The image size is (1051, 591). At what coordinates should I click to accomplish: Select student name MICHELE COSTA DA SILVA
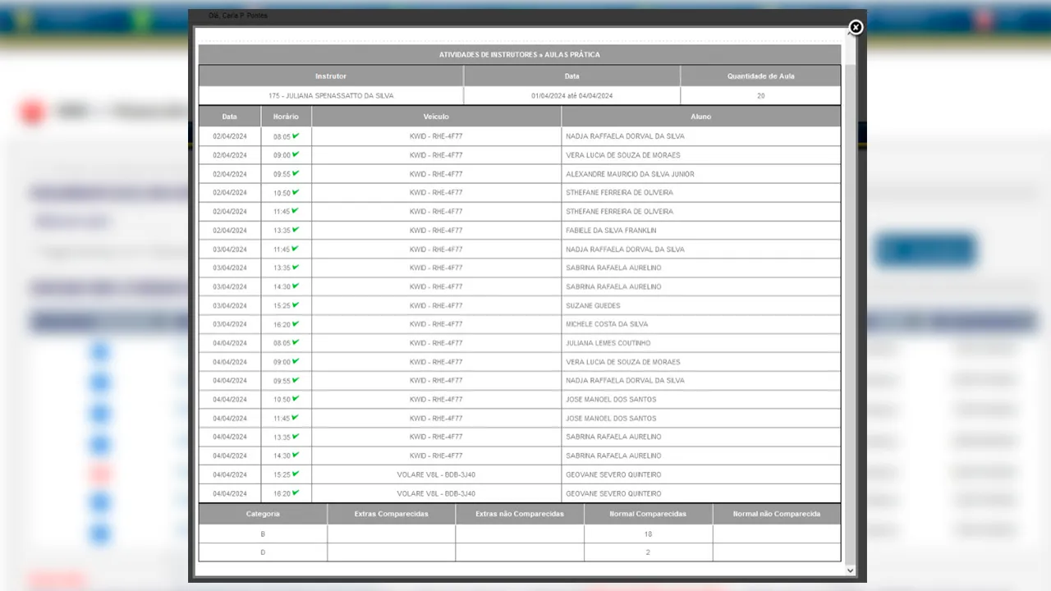(607, 324)
